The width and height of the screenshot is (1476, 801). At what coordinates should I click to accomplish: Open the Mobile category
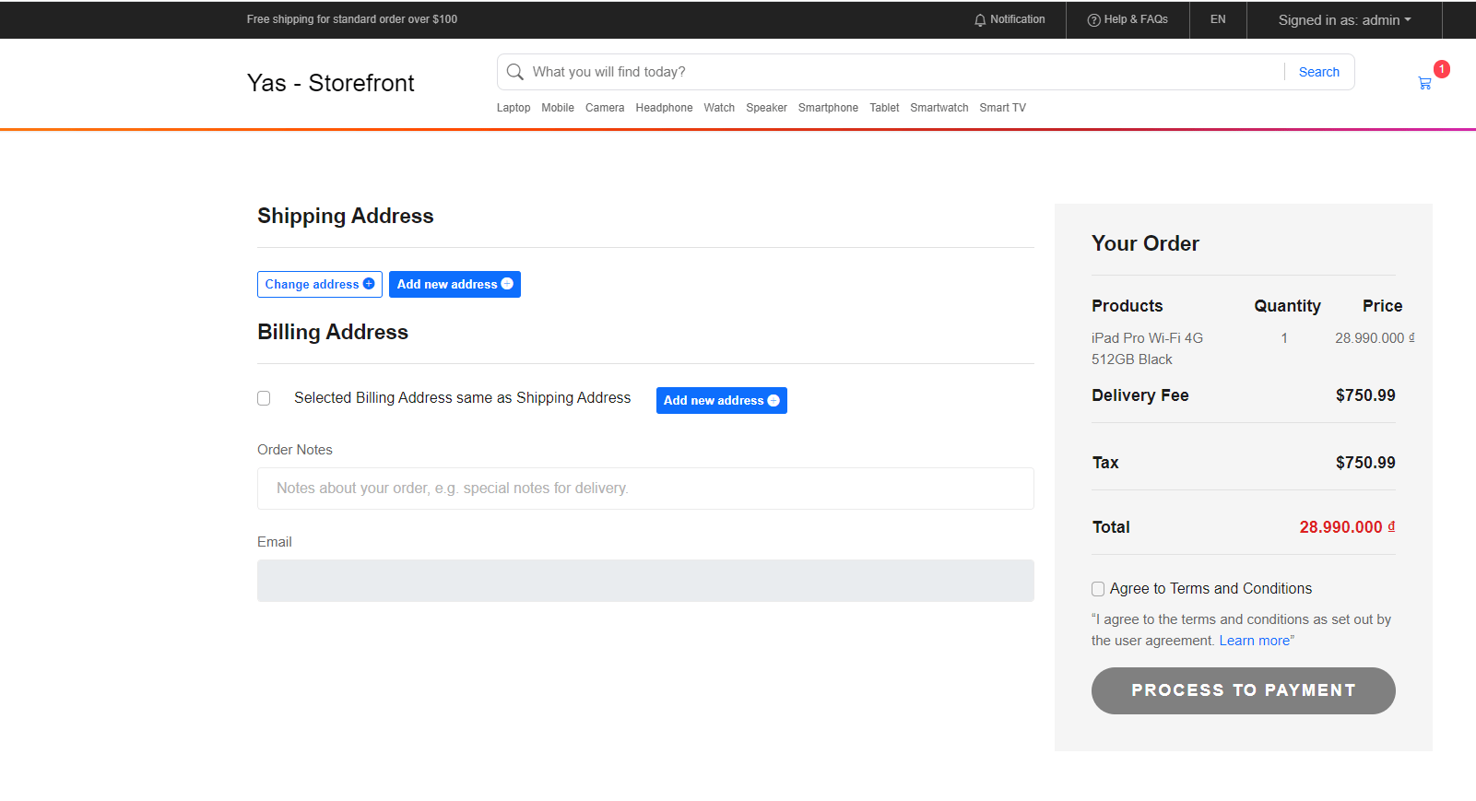click(558, 108)
